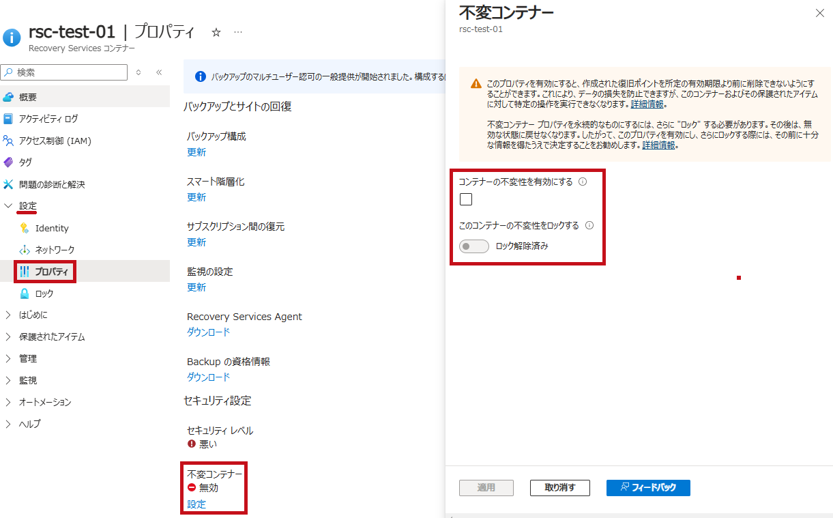Click the プロパティ bars icon
Screen dimensions: 833x518
[25, 272]
